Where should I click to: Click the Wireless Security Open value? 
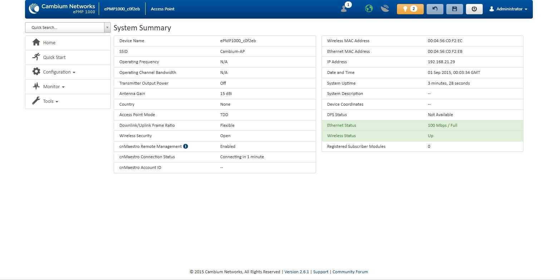[225, 136]
